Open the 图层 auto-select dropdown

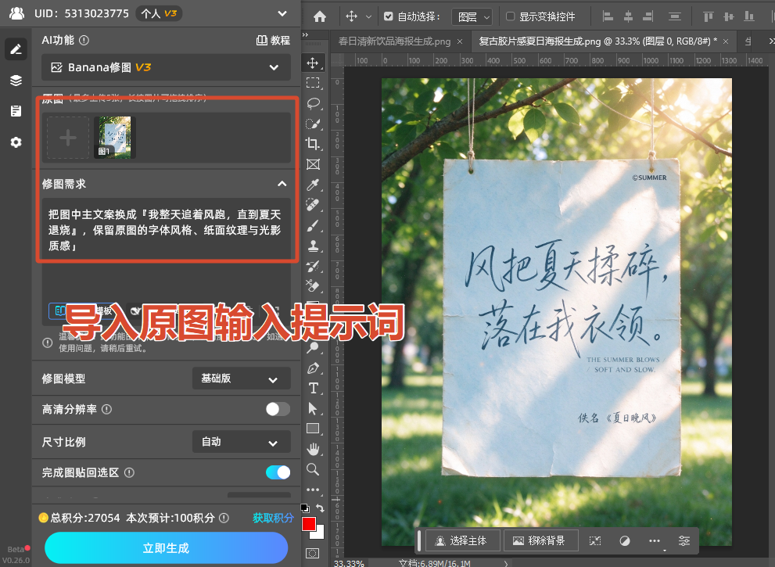472,17
